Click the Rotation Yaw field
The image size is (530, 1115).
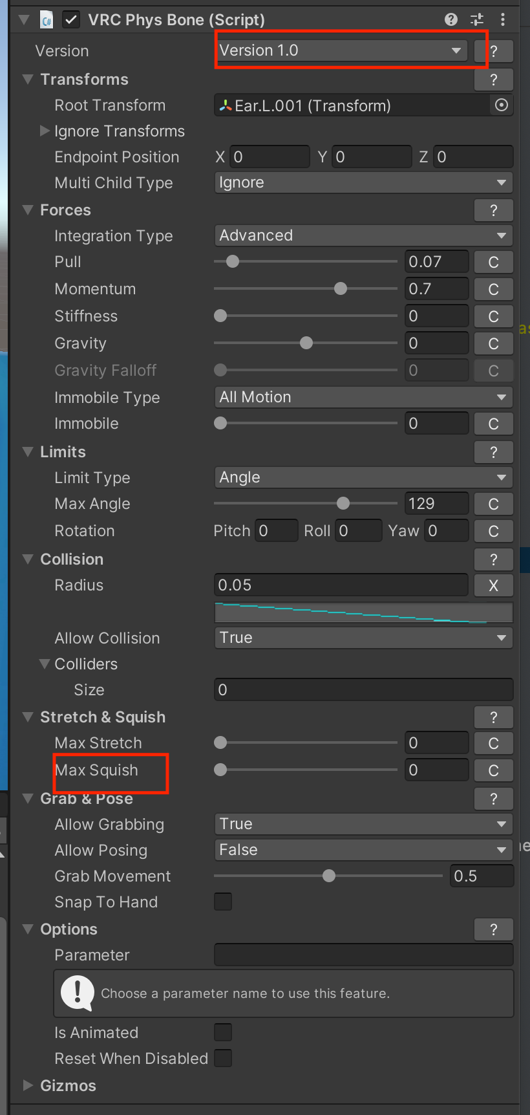tap(446, 531)
